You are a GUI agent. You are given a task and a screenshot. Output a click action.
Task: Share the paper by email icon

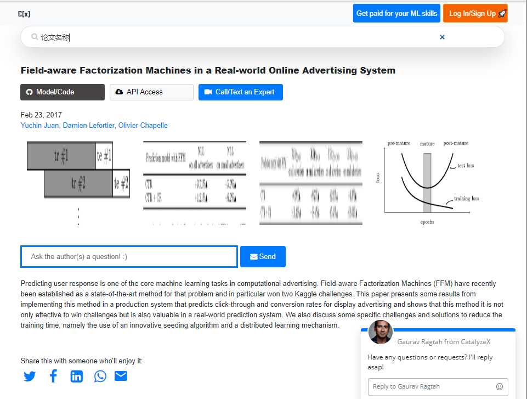coord(121,376)
